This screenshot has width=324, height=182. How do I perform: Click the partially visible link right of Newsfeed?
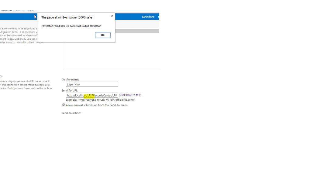point(158,17)
